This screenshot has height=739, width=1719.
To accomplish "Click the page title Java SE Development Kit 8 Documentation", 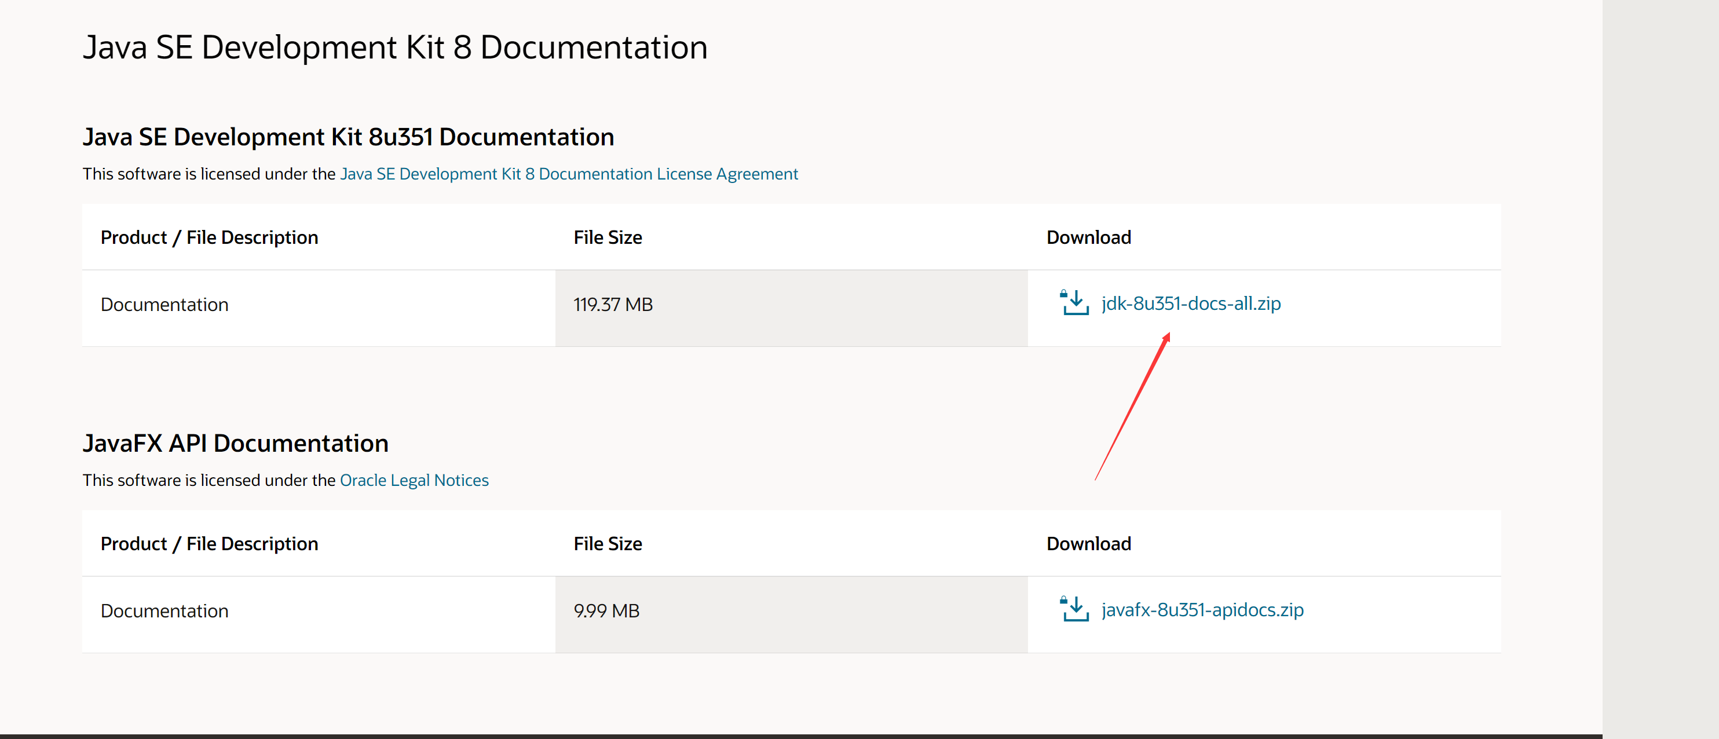I will tap(394, 47).
